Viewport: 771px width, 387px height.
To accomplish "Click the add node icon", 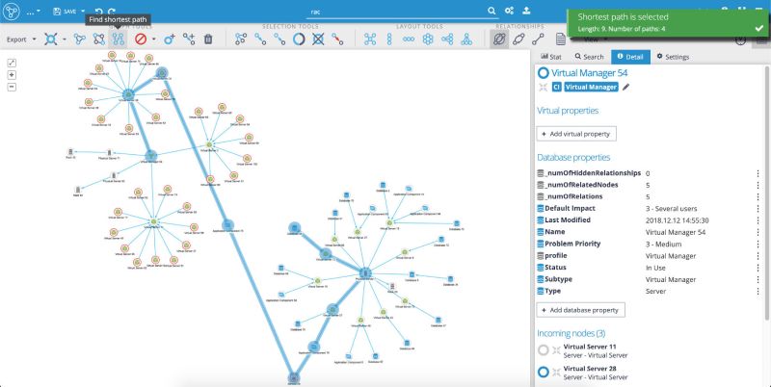I will coord(170,39).
